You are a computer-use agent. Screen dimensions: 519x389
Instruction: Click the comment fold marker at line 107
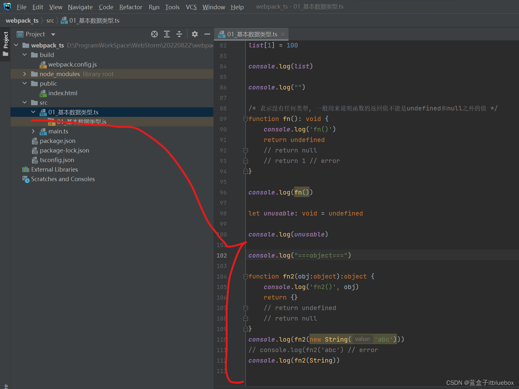245,308
